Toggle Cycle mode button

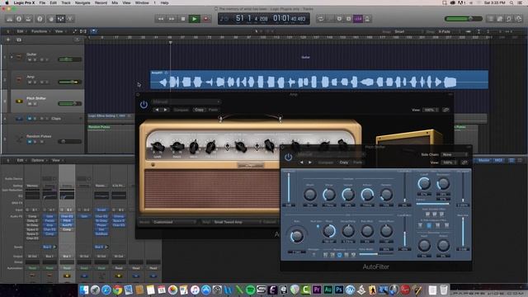(321, 19)
